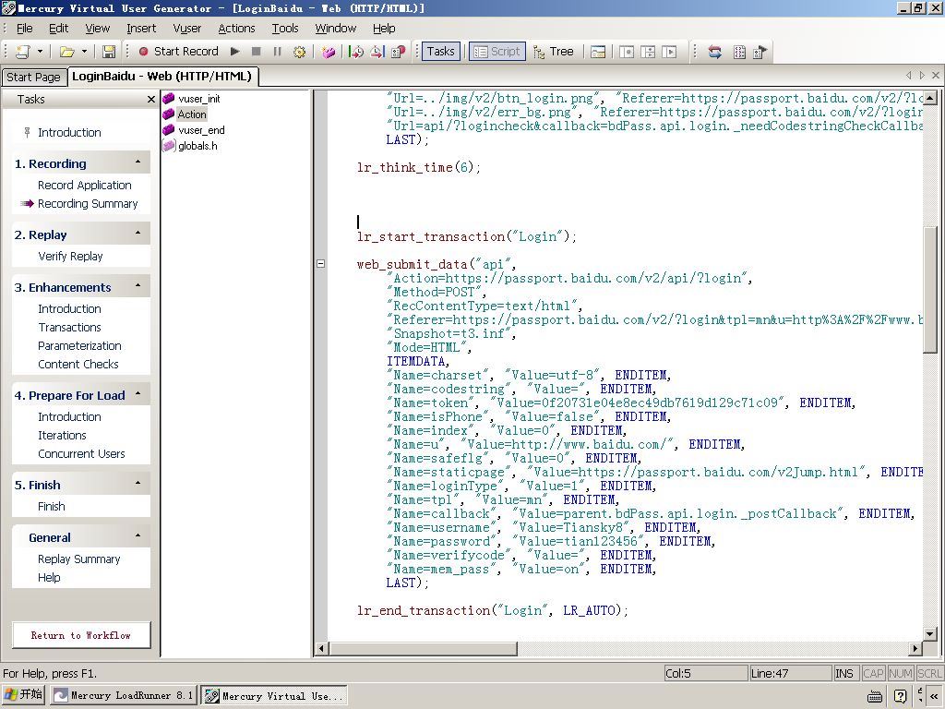
Task: Click the New Script toolbar icon
Action: [23, 52]
